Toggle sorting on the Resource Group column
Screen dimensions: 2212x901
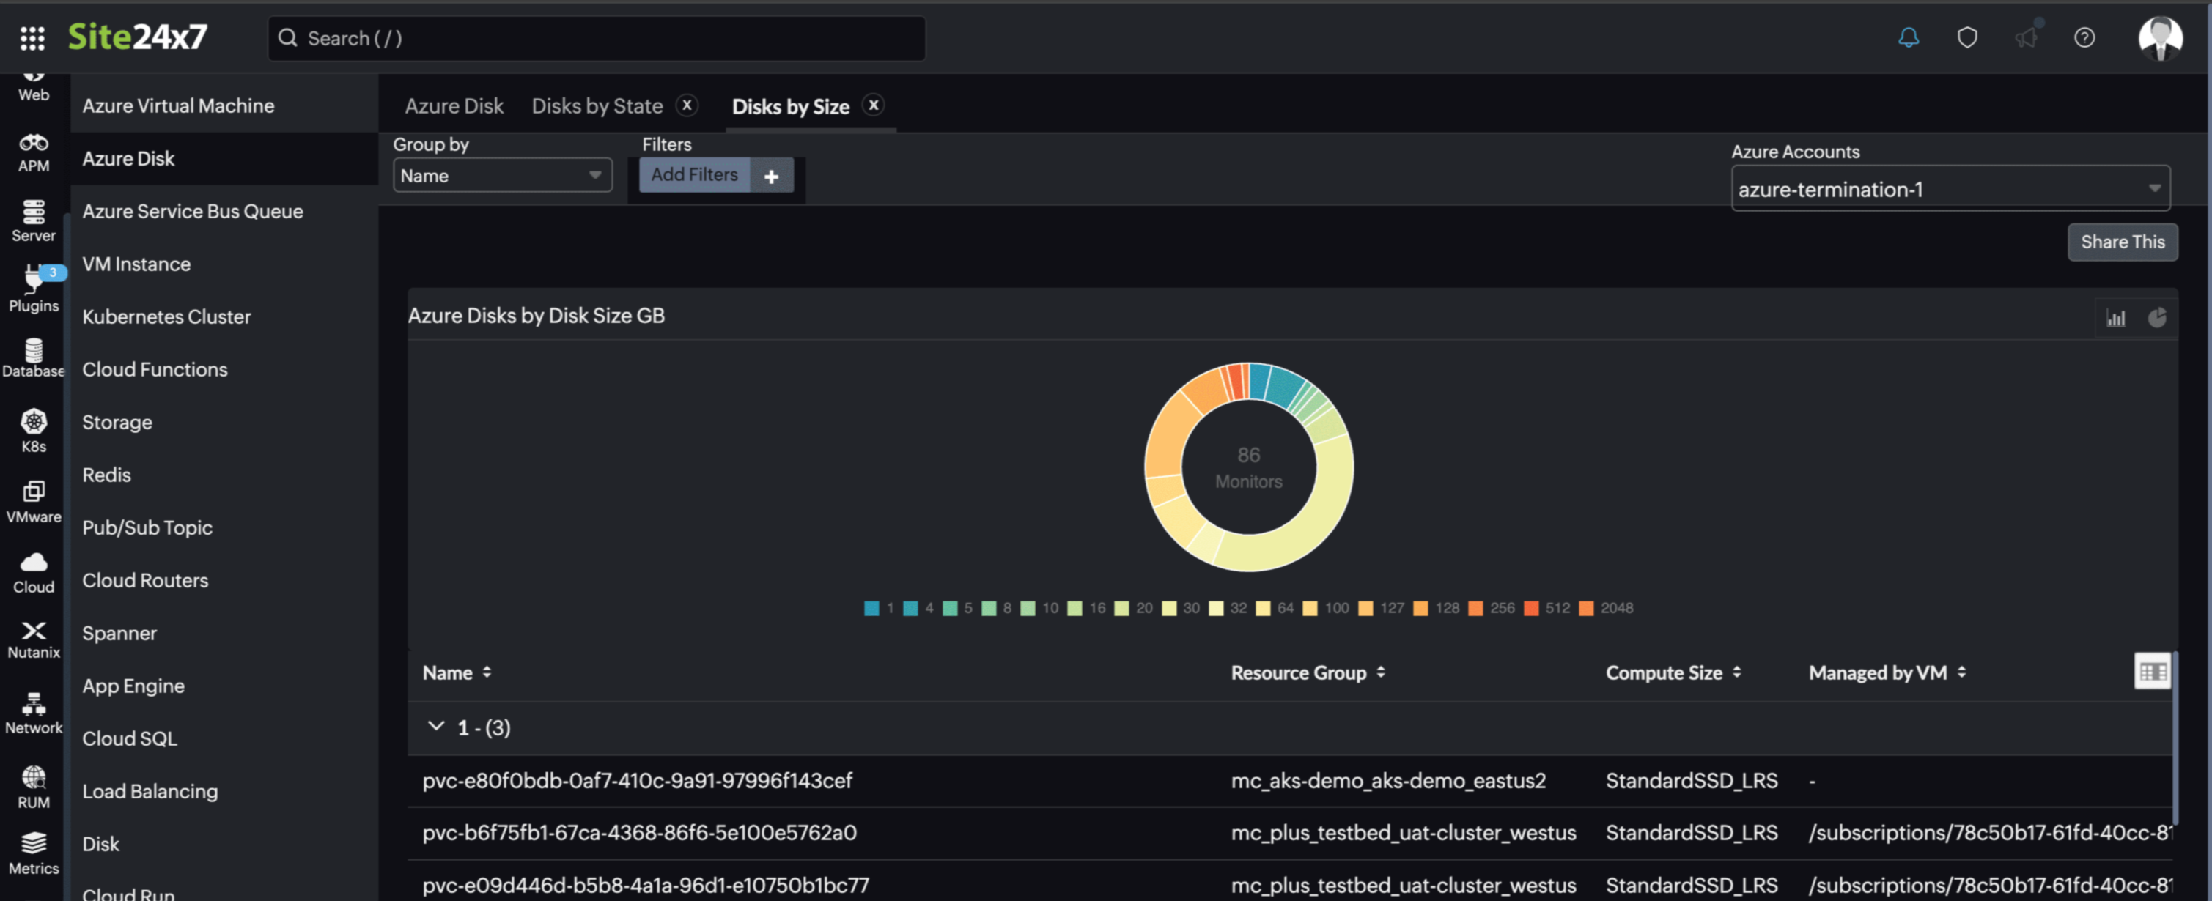click(x=1380, y=672)
